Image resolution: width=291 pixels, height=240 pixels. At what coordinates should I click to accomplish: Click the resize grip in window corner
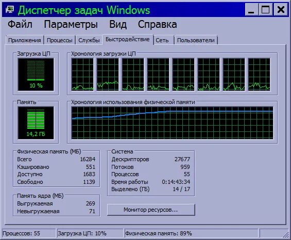pos(286,235)
